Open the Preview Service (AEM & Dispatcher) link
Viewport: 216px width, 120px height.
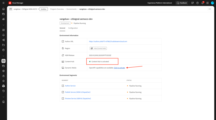point(78,98)
